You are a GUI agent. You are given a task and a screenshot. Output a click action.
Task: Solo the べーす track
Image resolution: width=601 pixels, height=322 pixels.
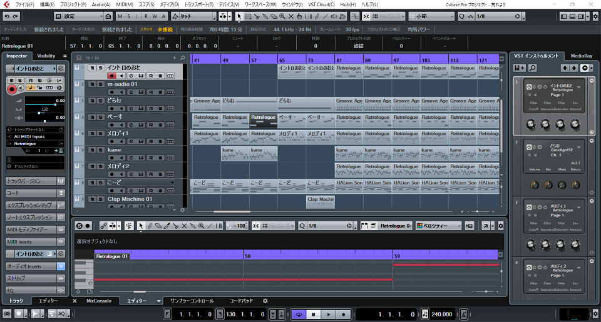tap(100, 117)
